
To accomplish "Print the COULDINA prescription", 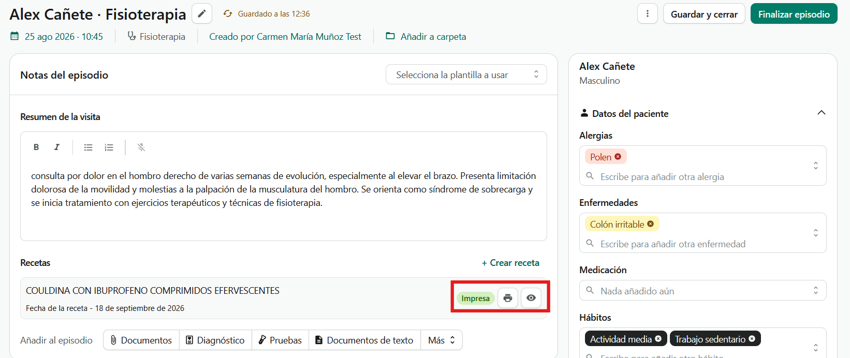I will (x=508, y=298).
